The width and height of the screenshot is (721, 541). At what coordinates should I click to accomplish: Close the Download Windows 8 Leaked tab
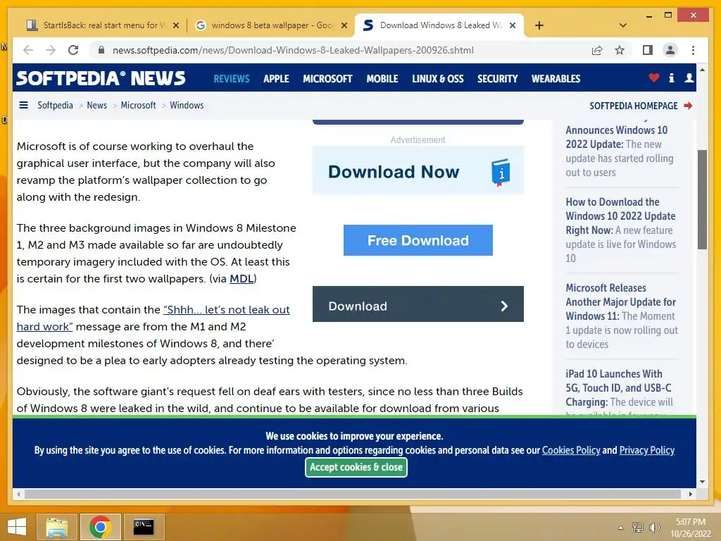pos(513,26)
